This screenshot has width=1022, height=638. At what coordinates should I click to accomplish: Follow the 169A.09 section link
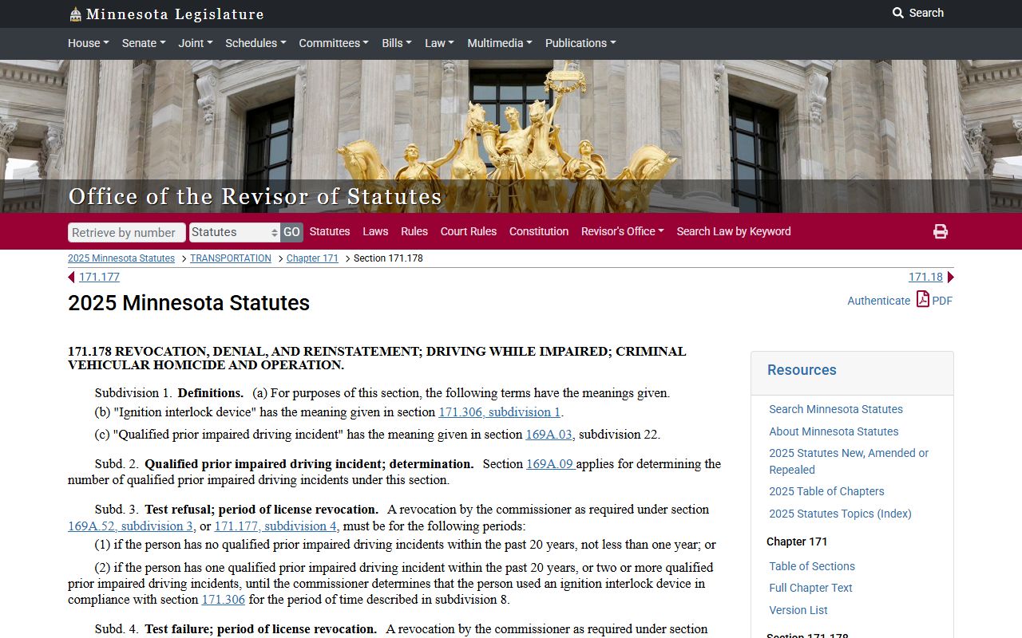pos(550,463)
